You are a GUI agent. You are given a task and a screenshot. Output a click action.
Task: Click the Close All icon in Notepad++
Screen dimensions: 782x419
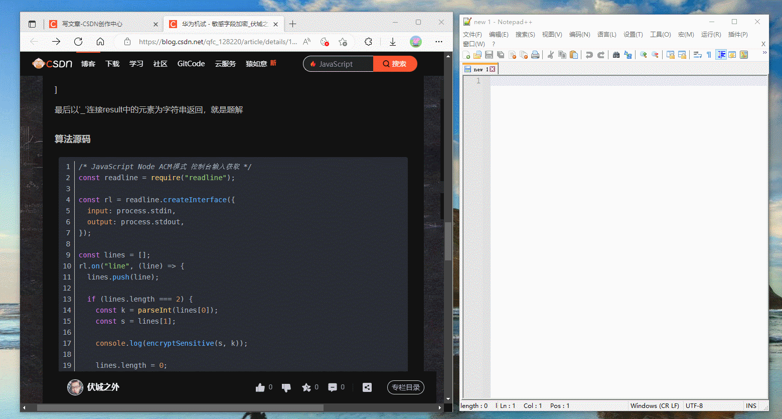(524, 55)
